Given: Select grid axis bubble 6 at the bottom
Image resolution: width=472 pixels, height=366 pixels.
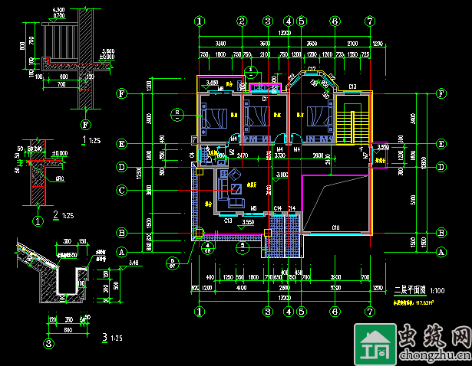Looking at the screenshot, I should click(335, 312).
